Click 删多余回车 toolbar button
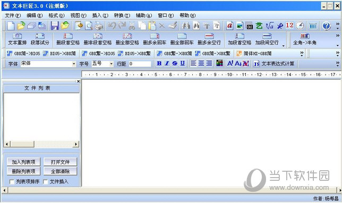 [x=155, y=39]
